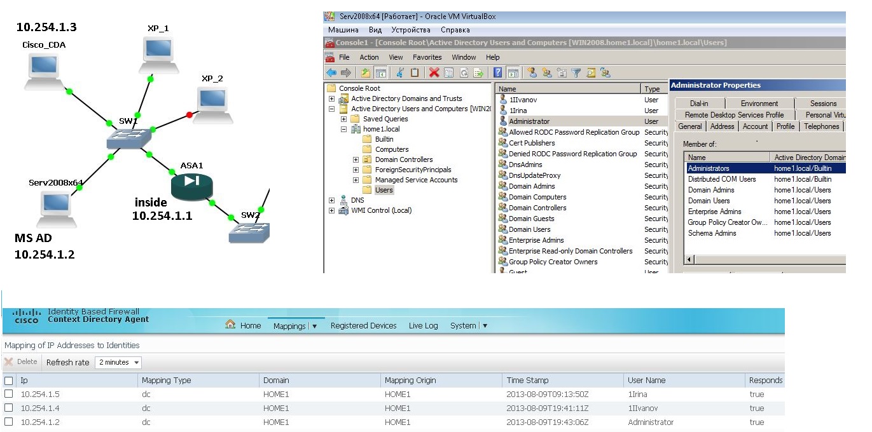Select the Administrators group in Member of list
The image size is (872, 432).
(766, 168)
